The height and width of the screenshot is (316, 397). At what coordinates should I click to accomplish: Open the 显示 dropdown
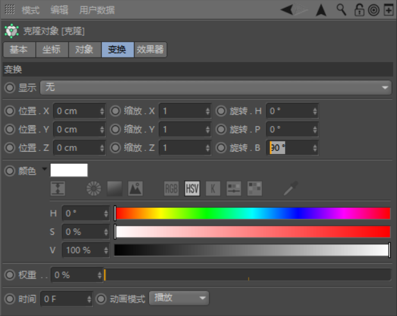pyautogui.click(x=216, y=87)
